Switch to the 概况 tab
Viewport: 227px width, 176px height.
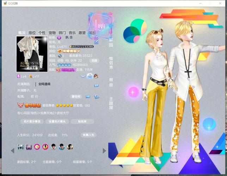pyautogui.click(x=22, y=33)
